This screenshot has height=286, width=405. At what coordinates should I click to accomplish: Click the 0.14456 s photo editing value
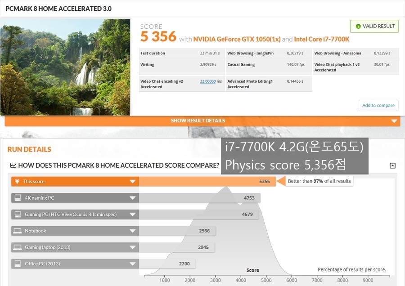point(295,81)
